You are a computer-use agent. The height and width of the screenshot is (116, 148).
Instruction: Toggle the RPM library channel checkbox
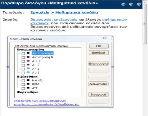coord(23,84)
